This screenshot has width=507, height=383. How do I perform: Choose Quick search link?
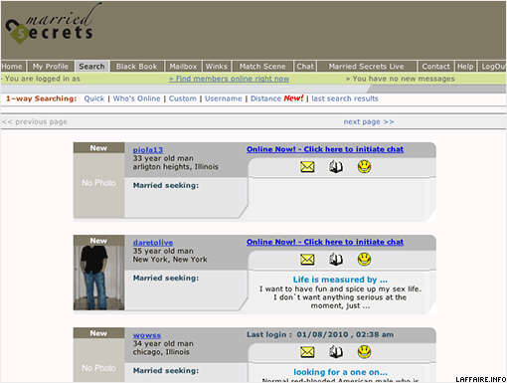pyautogui.click(x=94, y=98)
